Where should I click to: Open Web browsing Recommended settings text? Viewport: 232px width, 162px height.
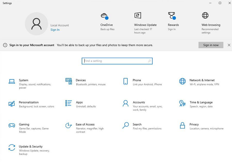(x=210, y=31)
